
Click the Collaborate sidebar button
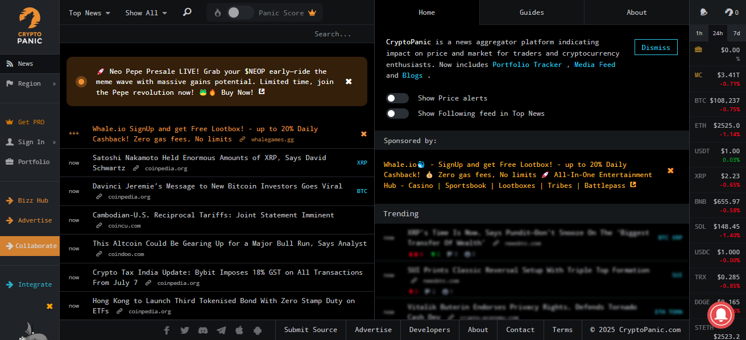30,246
